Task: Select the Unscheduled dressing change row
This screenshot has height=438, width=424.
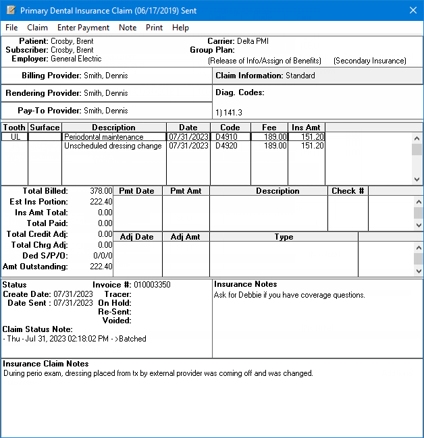Action: coord(113,146)
